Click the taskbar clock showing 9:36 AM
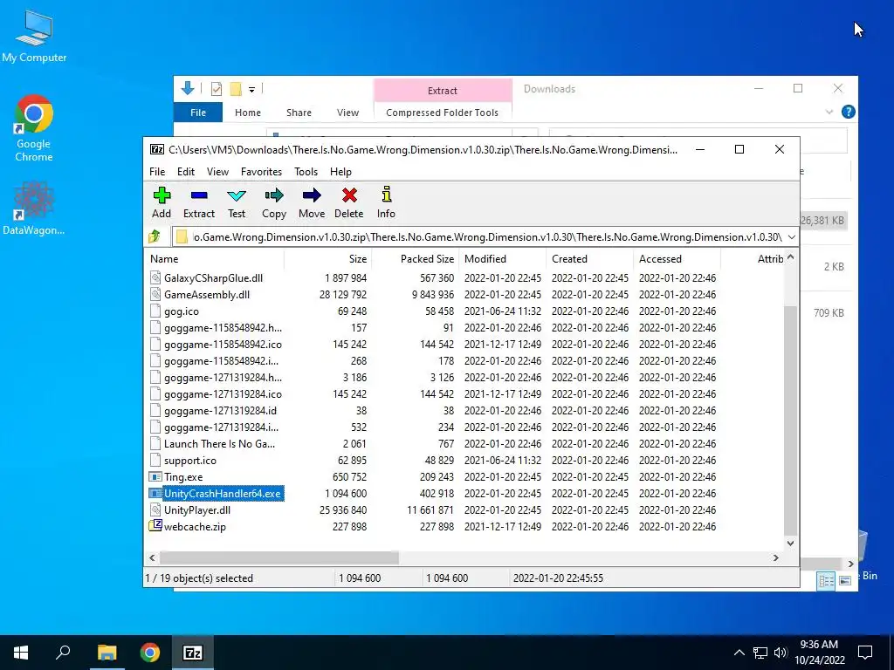The width and height of the screenshot is (894, 670). click(x=819, y=653)
